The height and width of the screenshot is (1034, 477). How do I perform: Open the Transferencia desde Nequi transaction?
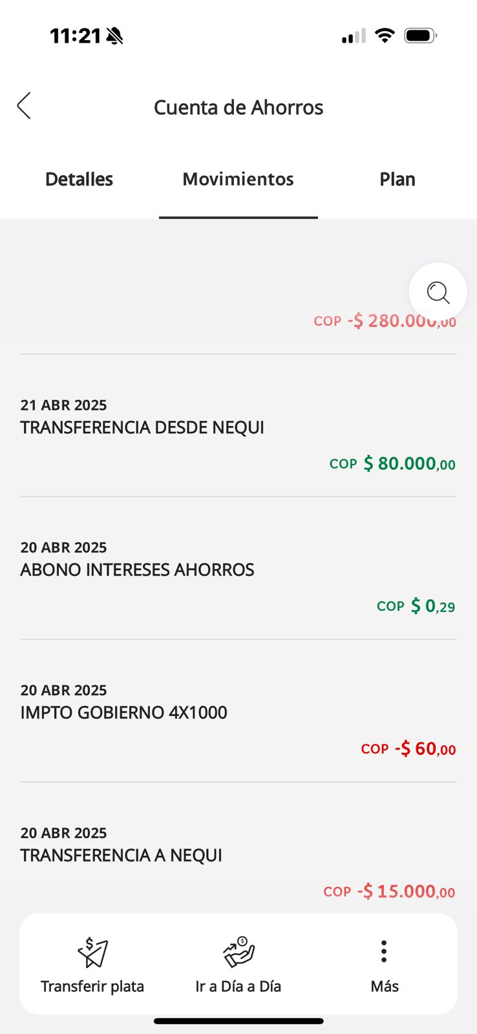[142, 427]
